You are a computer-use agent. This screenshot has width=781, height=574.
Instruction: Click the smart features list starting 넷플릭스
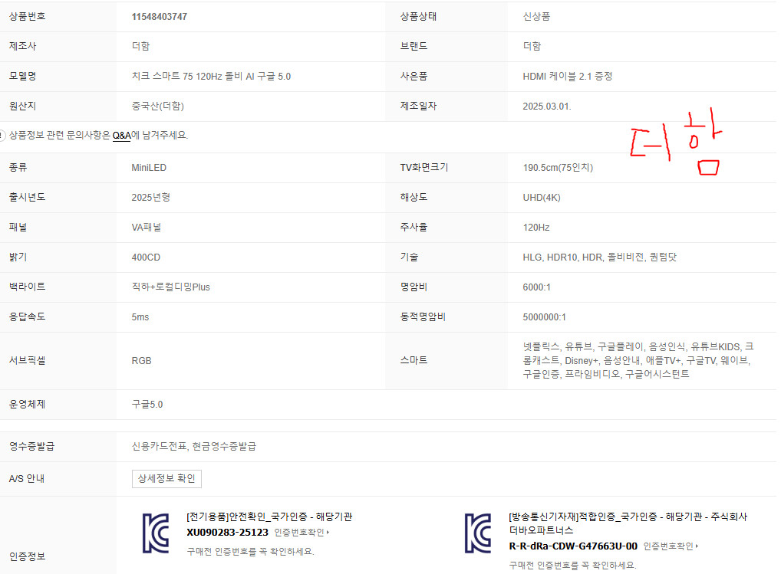pos(638,360)
